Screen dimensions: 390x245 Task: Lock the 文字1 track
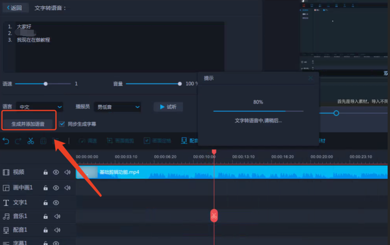tap(45, 202)
